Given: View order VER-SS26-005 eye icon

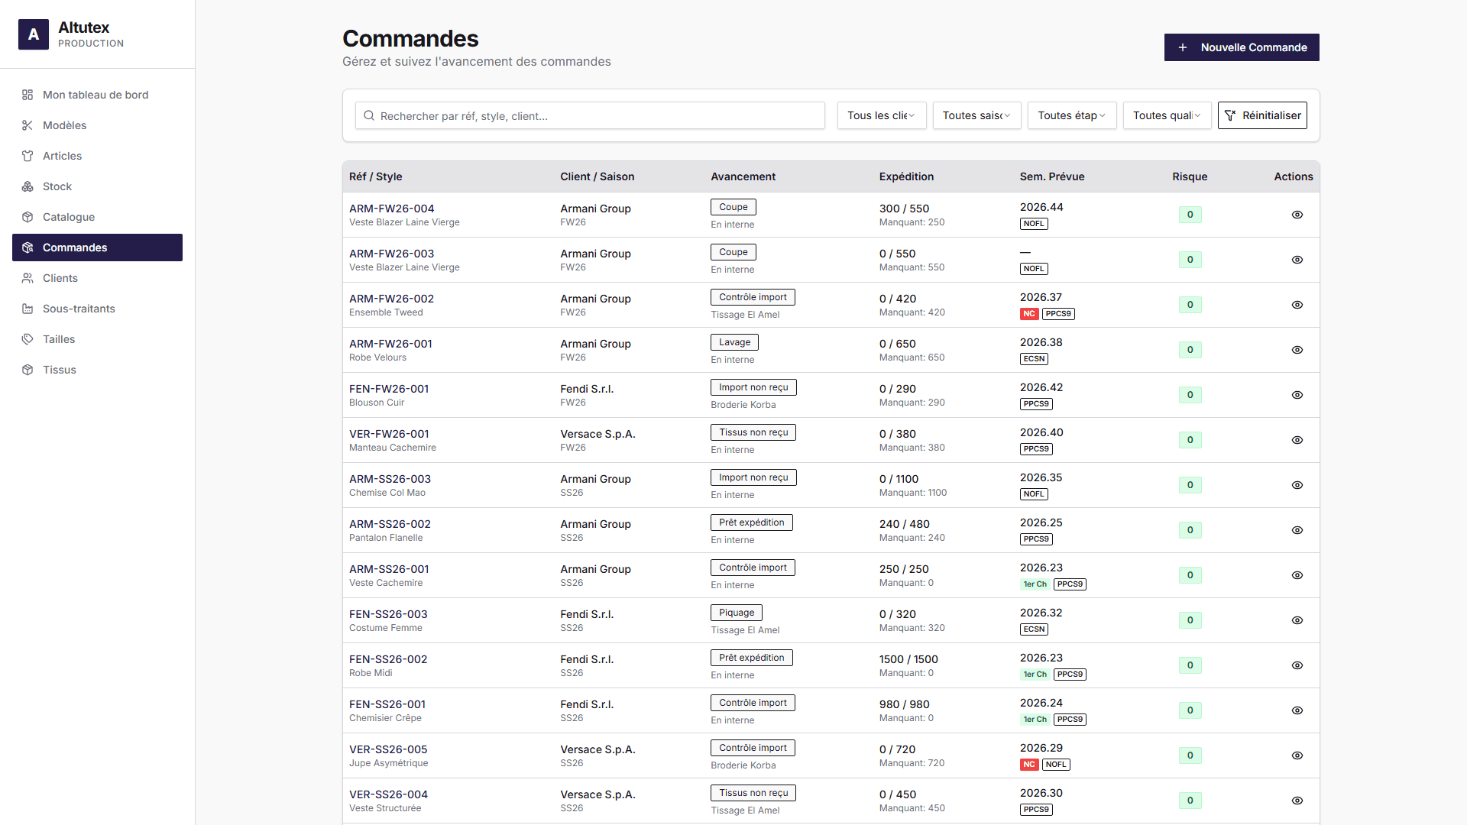Looking at the screenshot, I should [x=1297, y=755].
